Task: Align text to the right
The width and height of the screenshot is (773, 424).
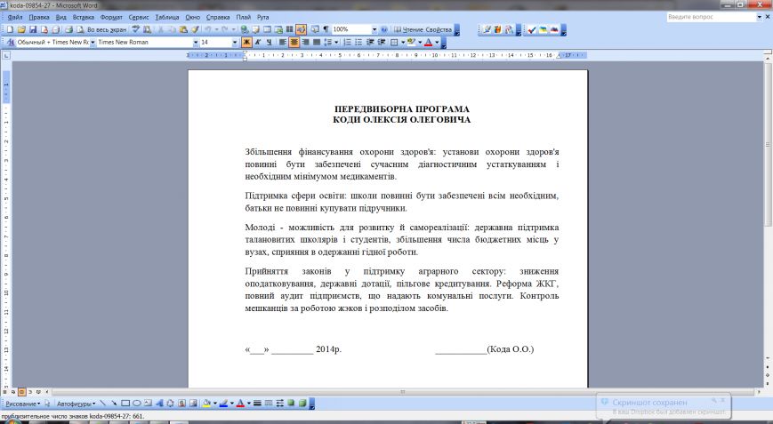Action: (305, 43)
